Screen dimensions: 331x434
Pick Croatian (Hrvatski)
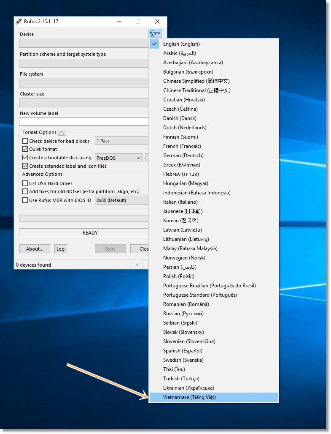coord(214,100)
